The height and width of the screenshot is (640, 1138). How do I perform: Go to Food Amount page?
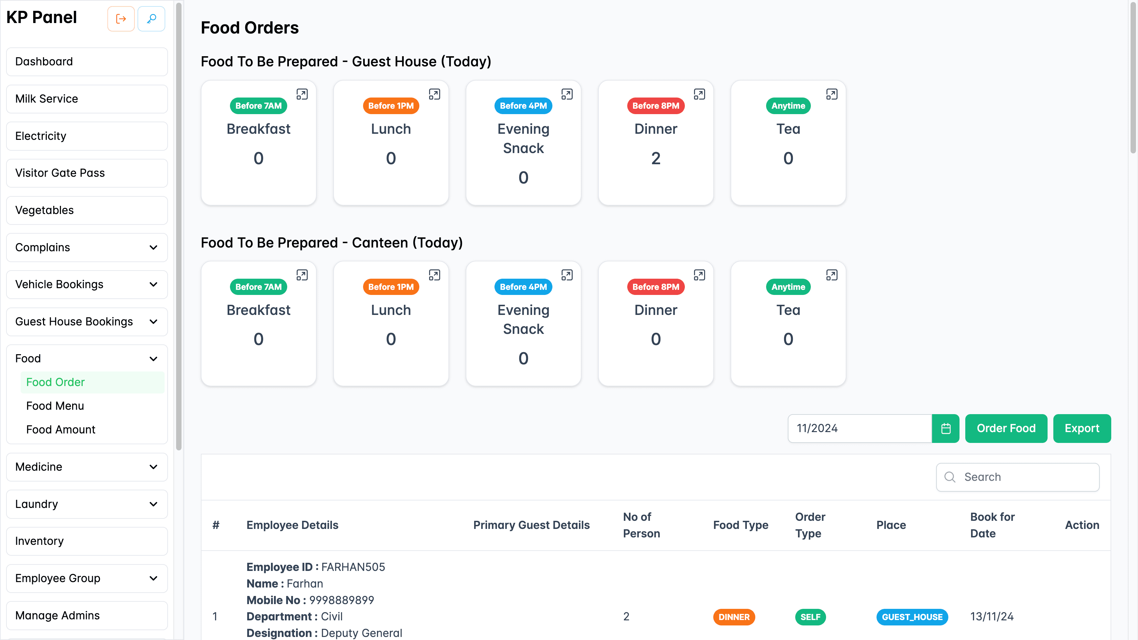tap(61, 429)
